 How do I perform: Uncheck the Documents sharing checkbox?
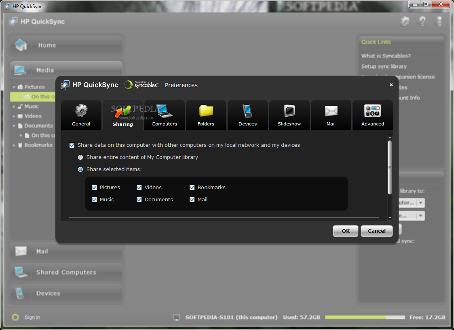click(139, 200)
